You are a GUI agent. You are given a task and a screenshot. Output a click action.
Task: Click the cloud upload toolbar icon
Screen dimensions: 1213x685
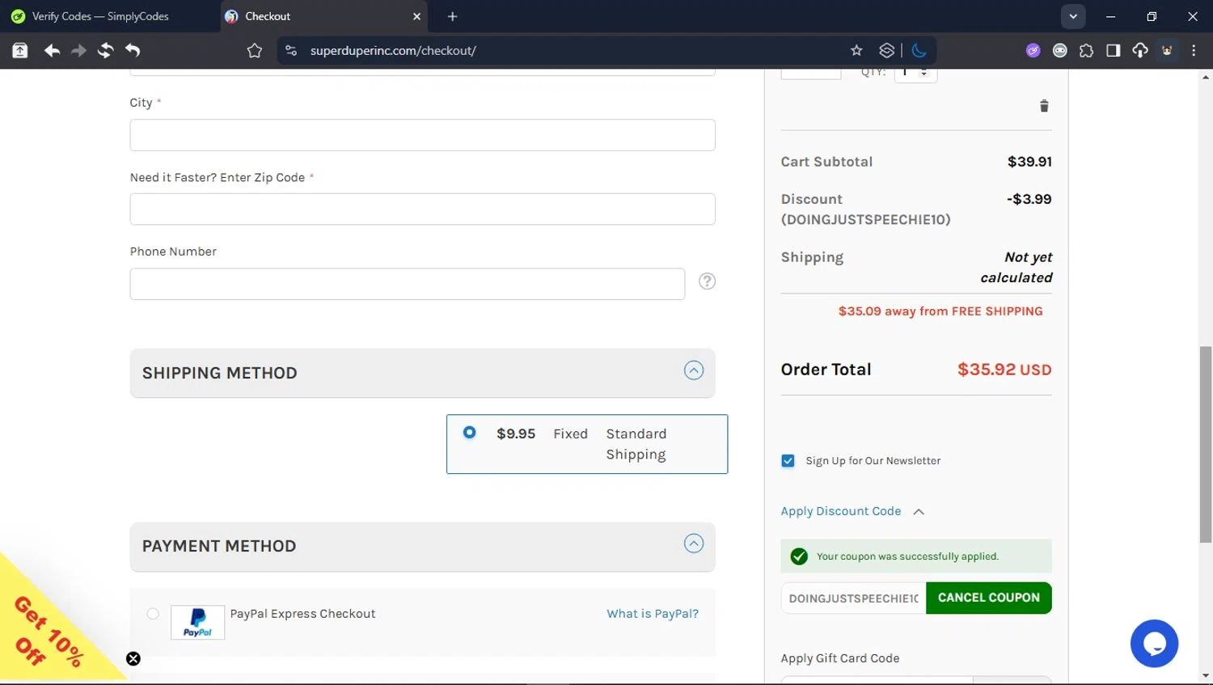coord(1140,51)
